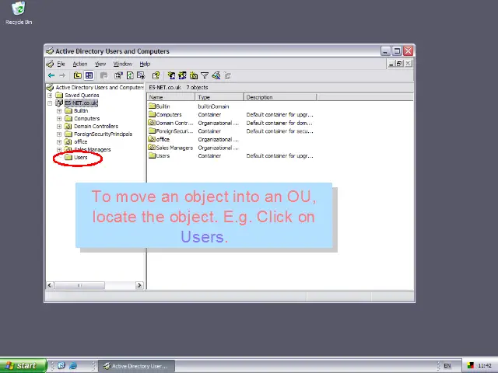Select office OU in tree
Image resolution: width=498 pixels, height=373 pixels.
click(80, 141)
